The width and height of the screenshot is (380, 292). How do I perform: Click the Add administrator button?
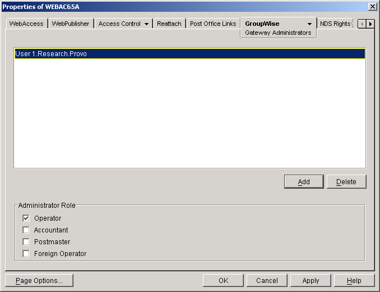click(x=304, y=181)
